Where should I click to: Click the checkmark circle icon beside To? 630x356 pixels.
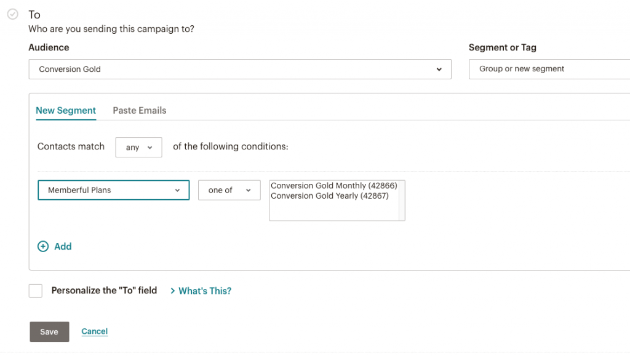[x=13, y=14]
